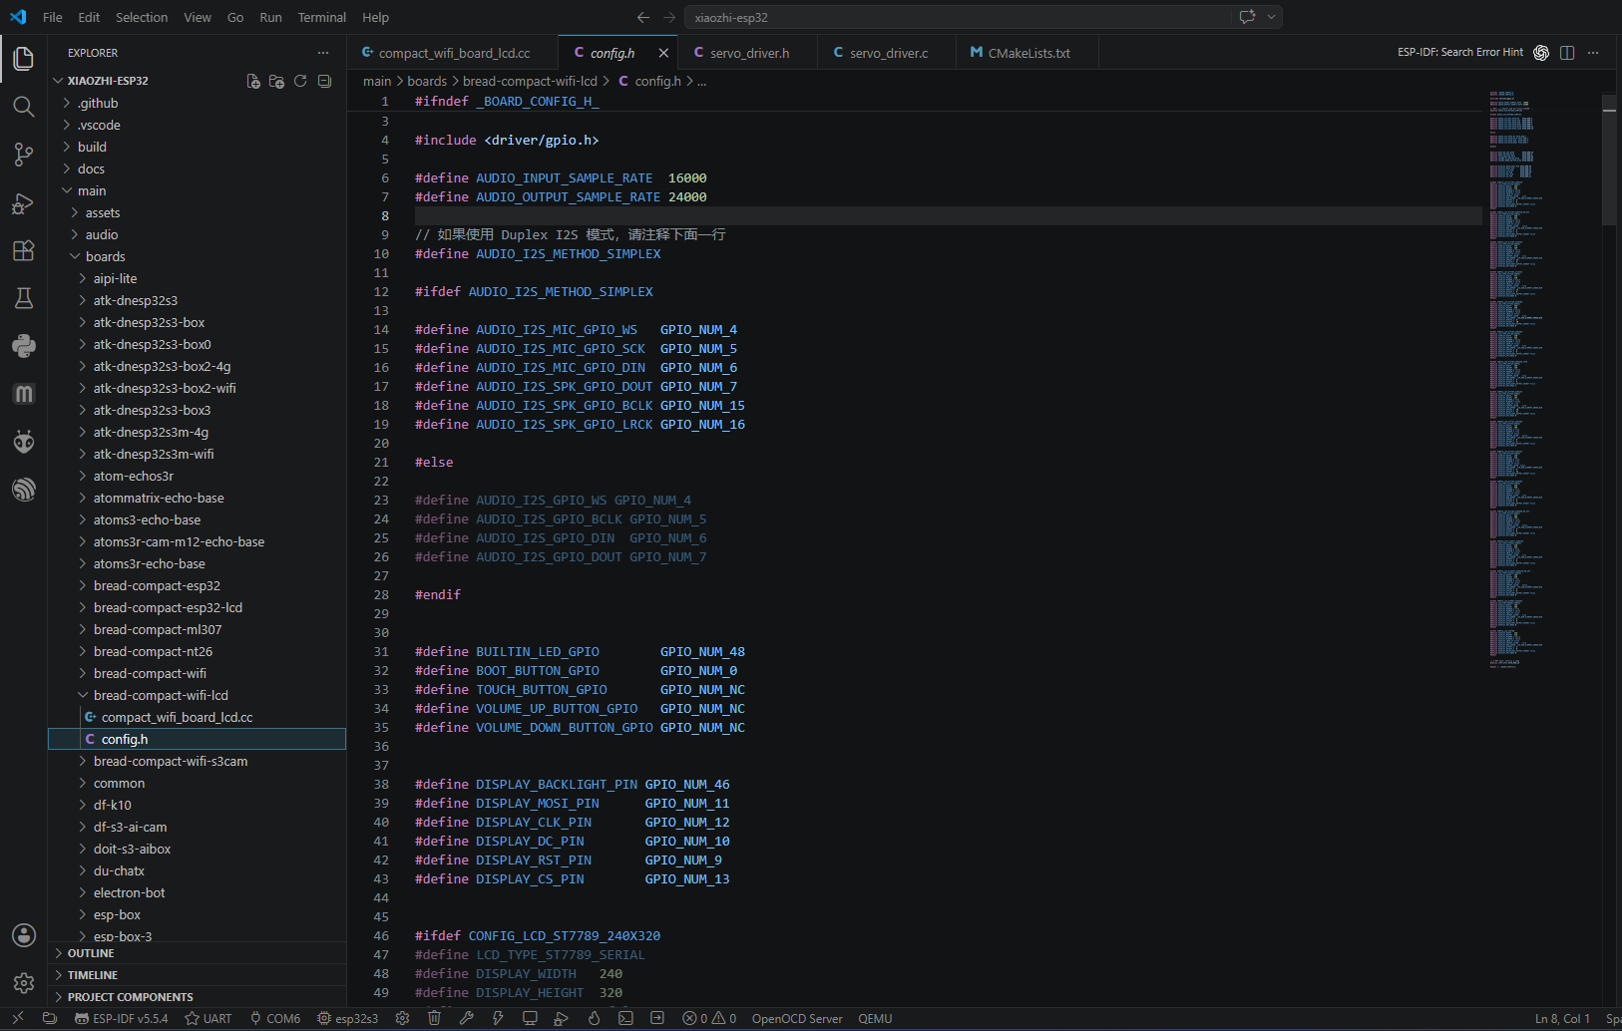Open Manage gear in activity bar
The image size is (1622, 1031).
24,983
